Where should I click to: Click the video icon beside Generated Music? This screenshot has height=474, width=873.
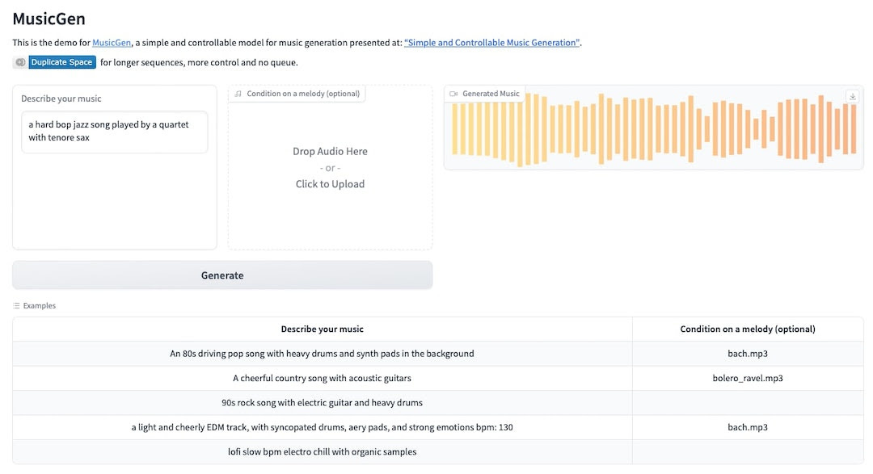point(453,94)
